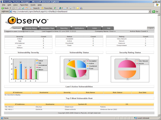
Task: Go to the Home page icon
Action: tap(27, 8)
